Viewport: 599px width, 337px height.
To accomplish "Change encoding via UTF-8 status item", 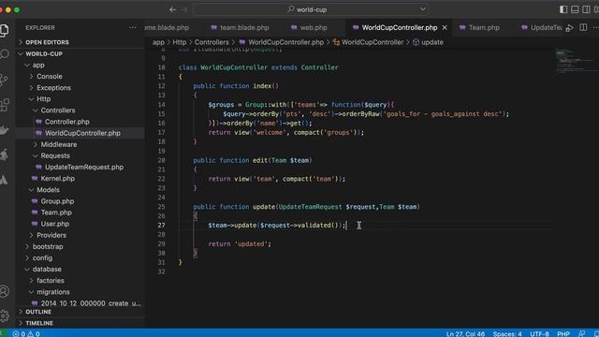I will 539,333.
